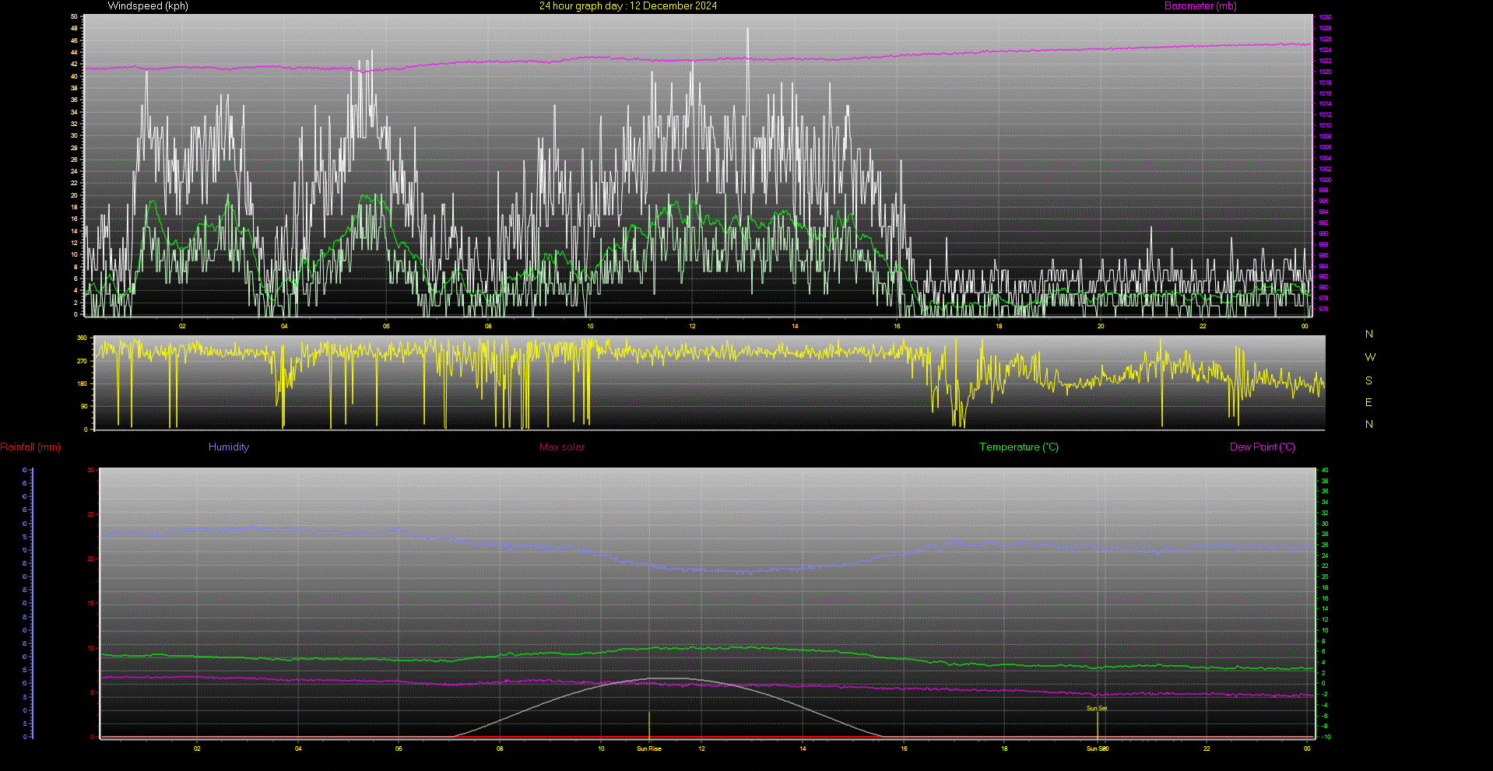Click the "360" wind direction axis value
1493x771 pixels.
click(x=82, y=338)
